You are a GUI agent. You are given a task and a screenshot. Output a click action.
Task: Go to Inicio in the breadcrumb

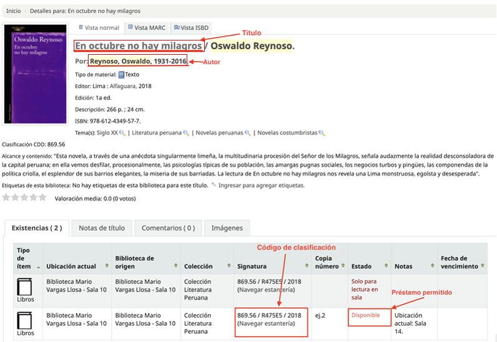[x=13, y=11]
